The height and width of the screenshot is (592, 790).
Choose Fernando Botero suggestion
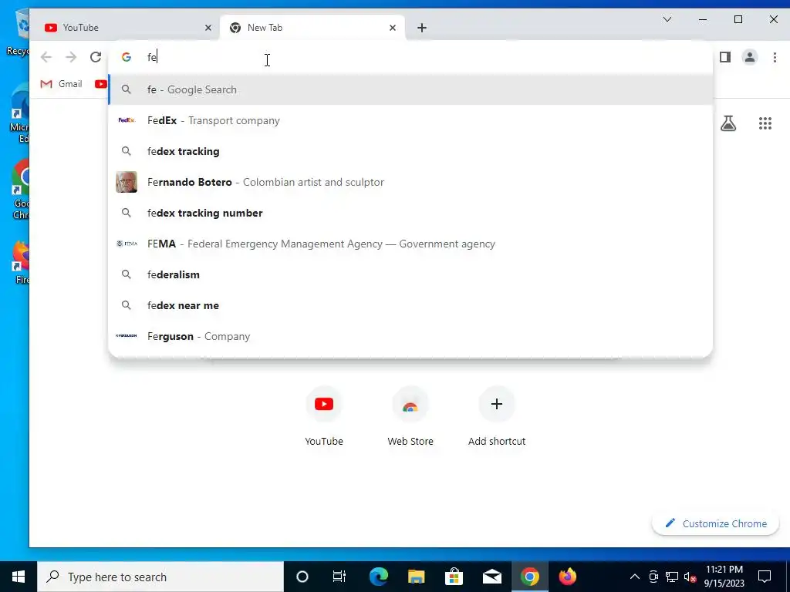point(410,182)
